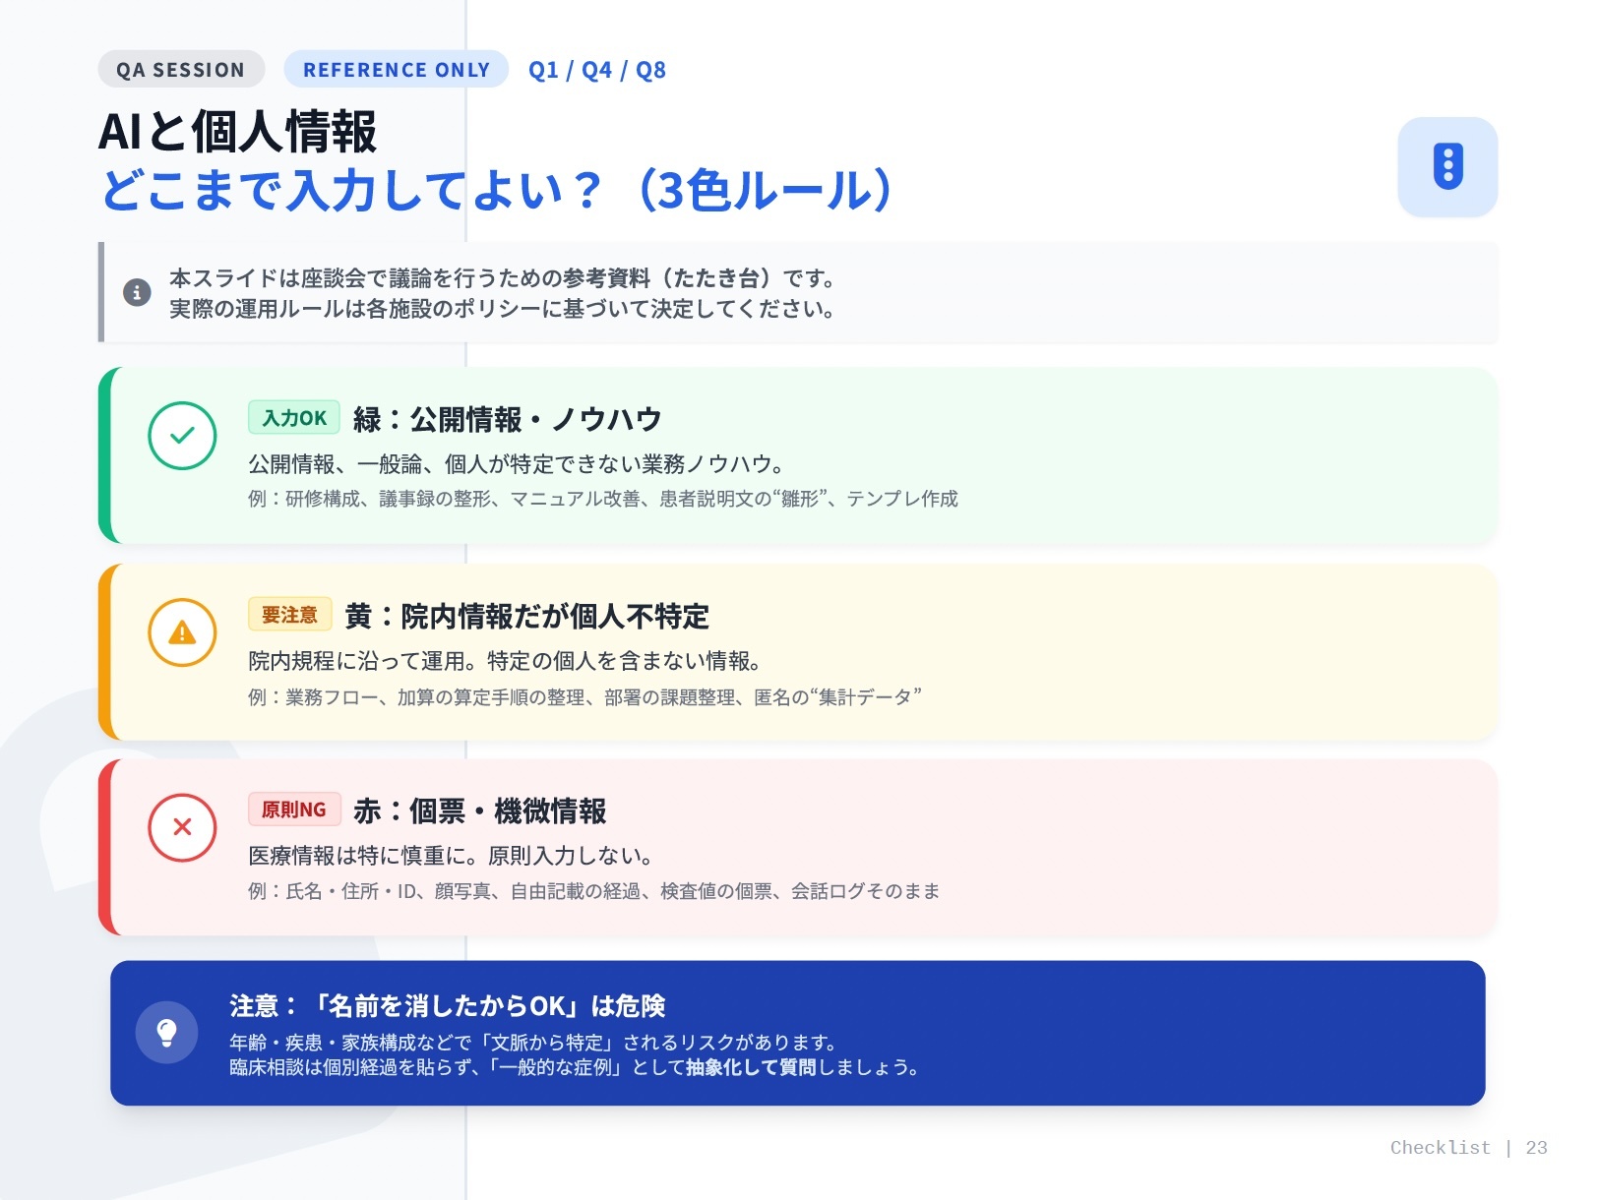
Task: Click the Q1 / Q4 / Q8 label
Action: [x=596, y=70]
